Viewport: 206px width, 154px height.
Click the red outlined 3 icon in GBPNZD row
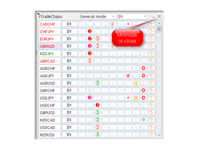(98, 46)
